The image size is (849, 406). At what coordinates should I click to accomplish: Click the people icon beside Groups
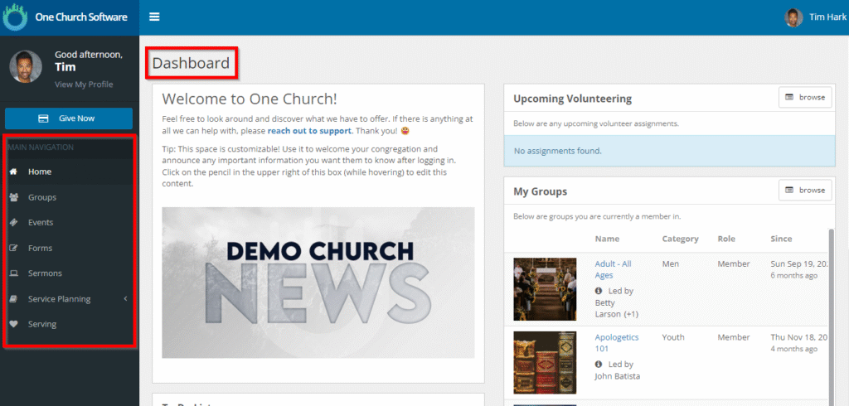coord(14,197)
